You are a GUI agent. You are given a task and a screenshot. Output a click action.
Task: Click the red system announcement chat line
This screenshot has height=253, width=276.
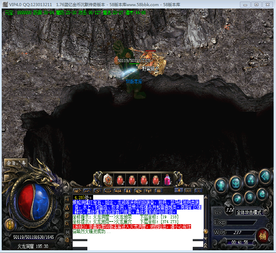pyautogui.click(x=132, y=227)
